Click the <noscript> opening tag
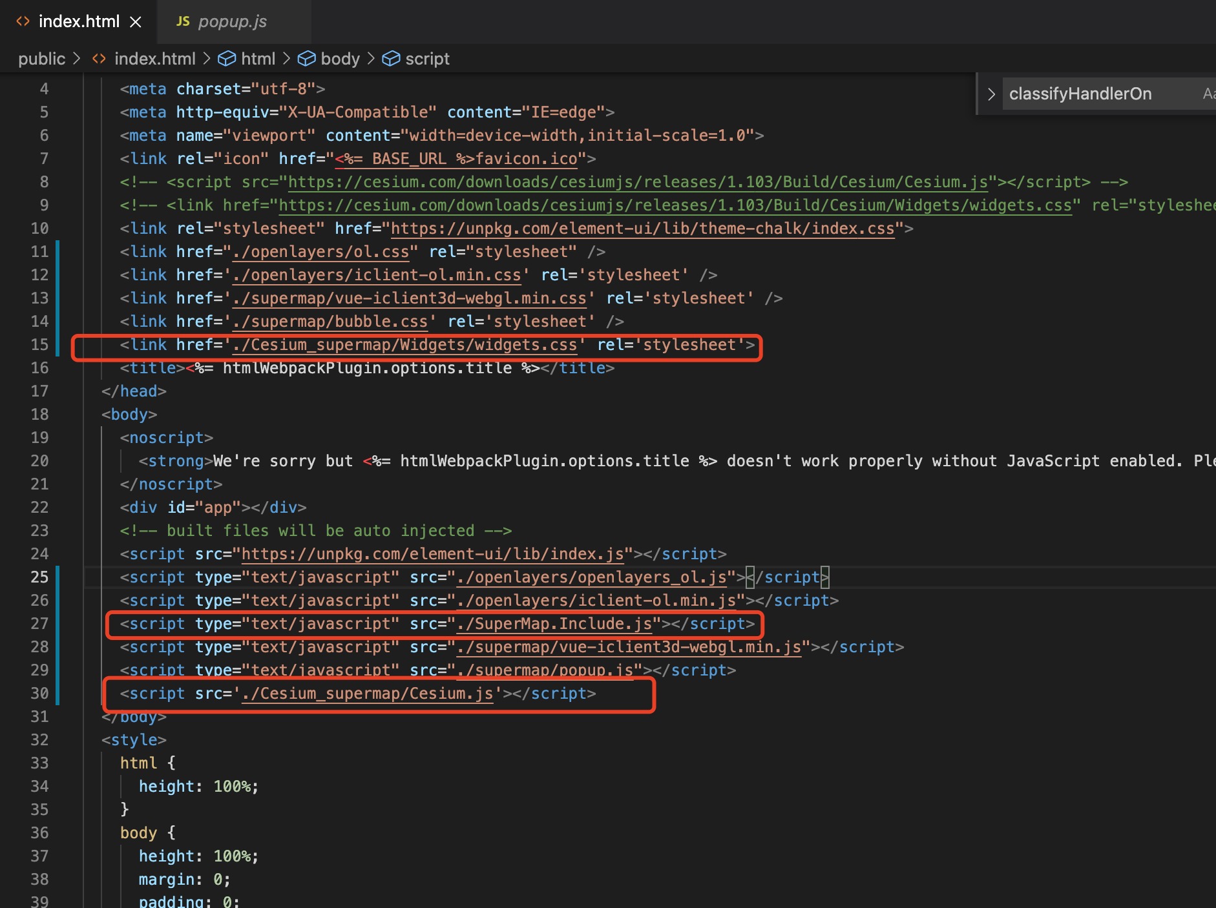This screenshot has width=1216, height=908. 167,438
